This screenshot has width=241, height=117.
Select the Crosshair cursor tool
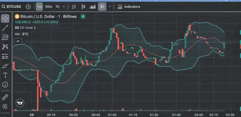tap(5, 18)
